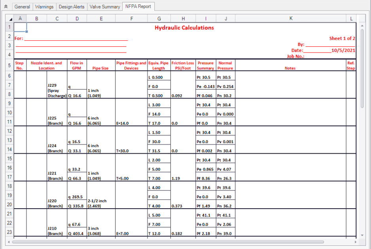Click the 'Normal Pressure' heading
The width and height of the screenshot is (371, 249).
tap(225, 66)
